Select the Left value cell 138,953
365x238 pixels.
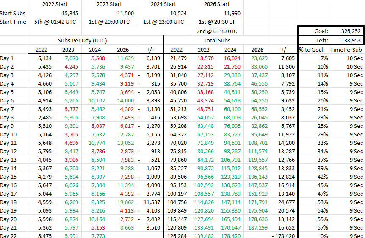point(346,40)
